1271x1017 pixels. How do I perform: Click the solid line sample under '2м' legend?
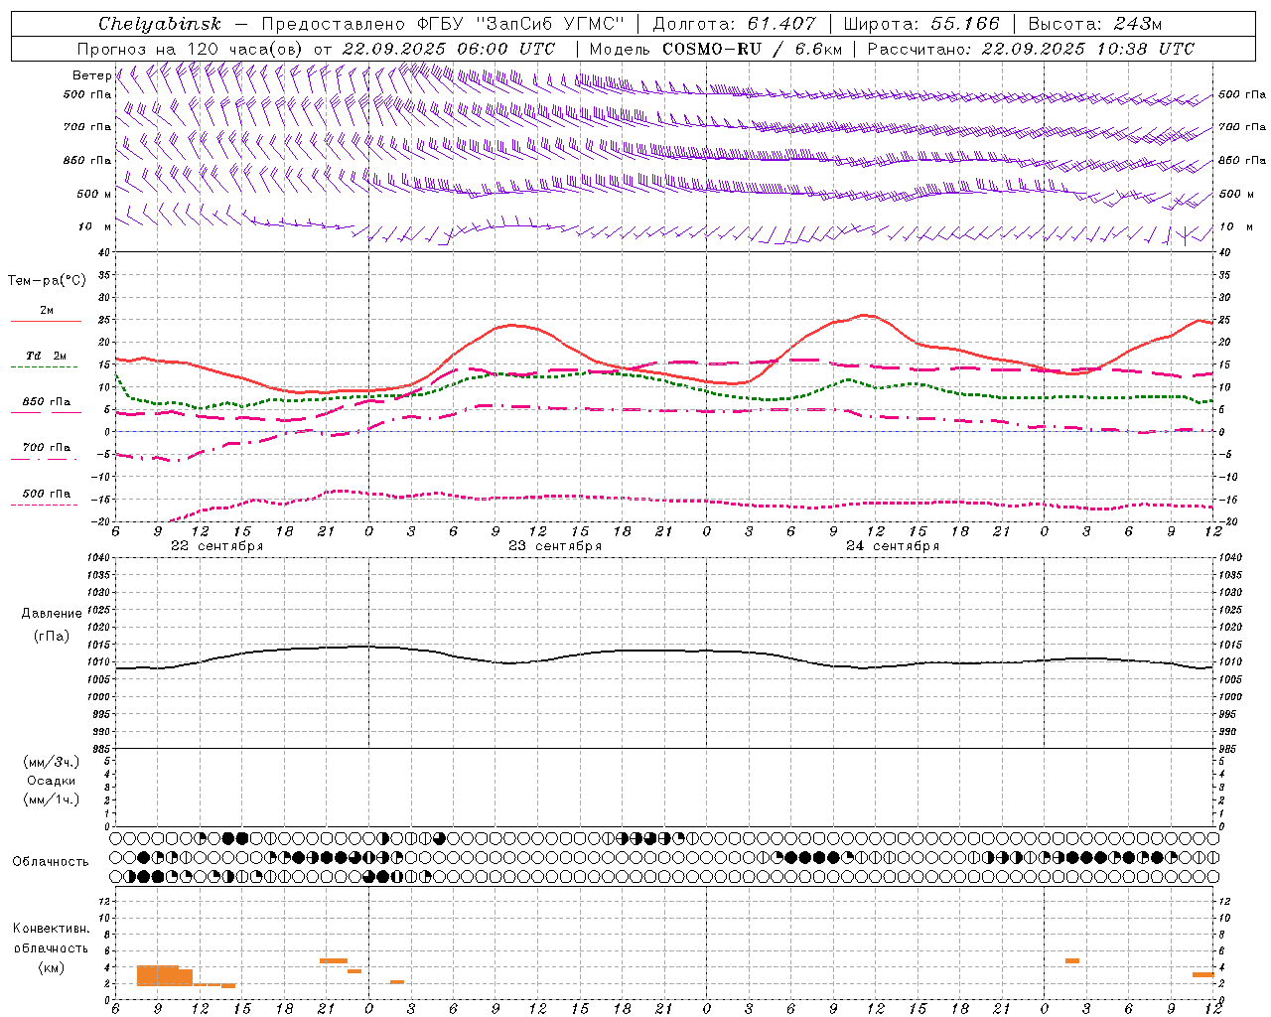coord(46,322)
